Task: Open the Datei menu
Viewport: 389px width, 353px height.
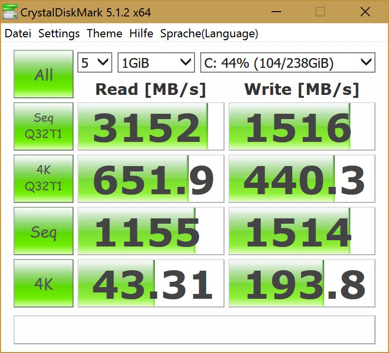Action: tap(18, 33)
